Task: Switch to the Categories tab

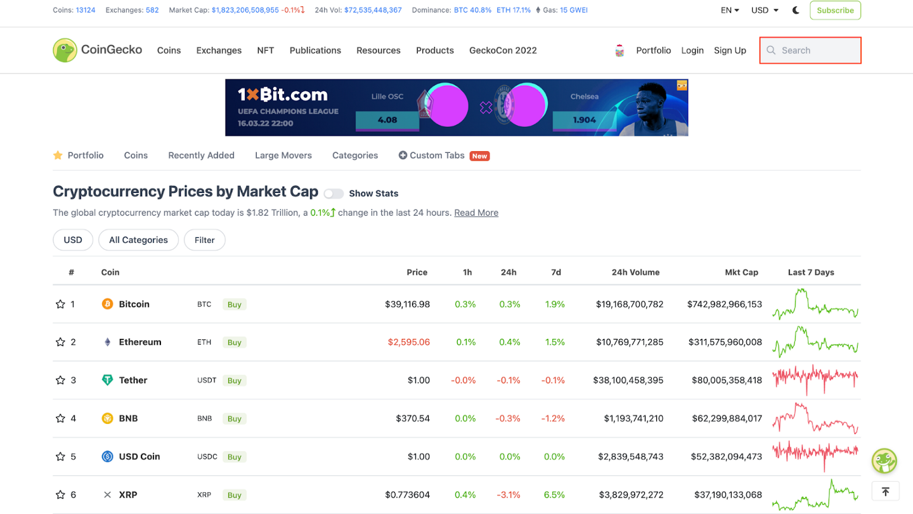Action: (355, 155)
